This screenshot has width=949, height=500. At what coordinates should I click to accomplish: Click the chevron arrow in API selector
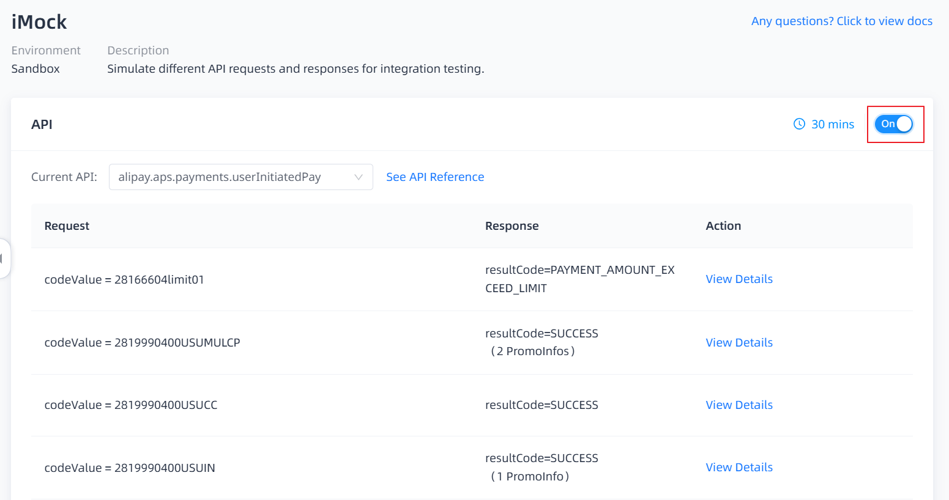tap(359, 177)
